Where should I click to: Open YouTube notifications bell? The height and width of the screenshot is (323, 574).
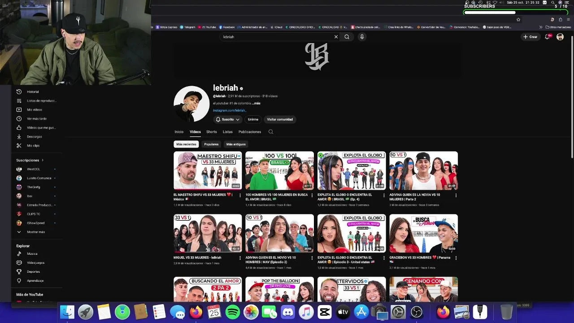coord(547,37)
